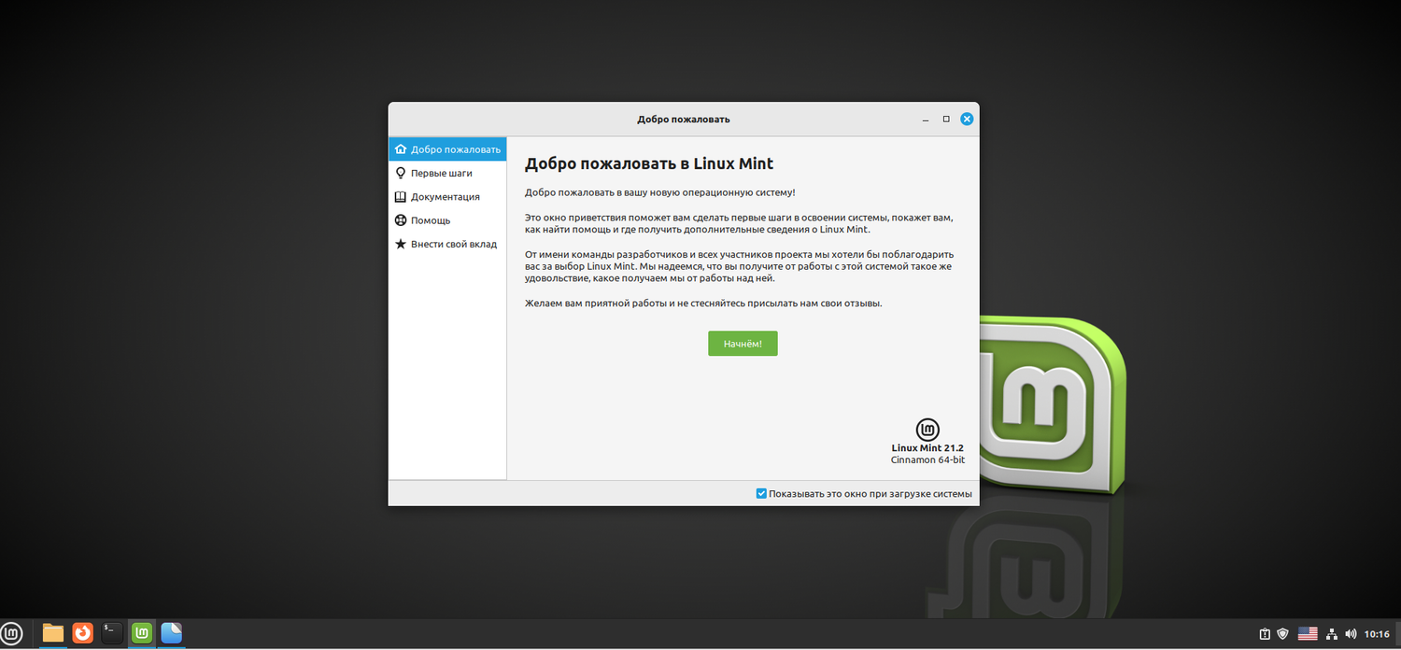This screenshot has width=1401, height=650.
Task: Launch the Terminal from the panel
Action: click(x=112, y=633)
